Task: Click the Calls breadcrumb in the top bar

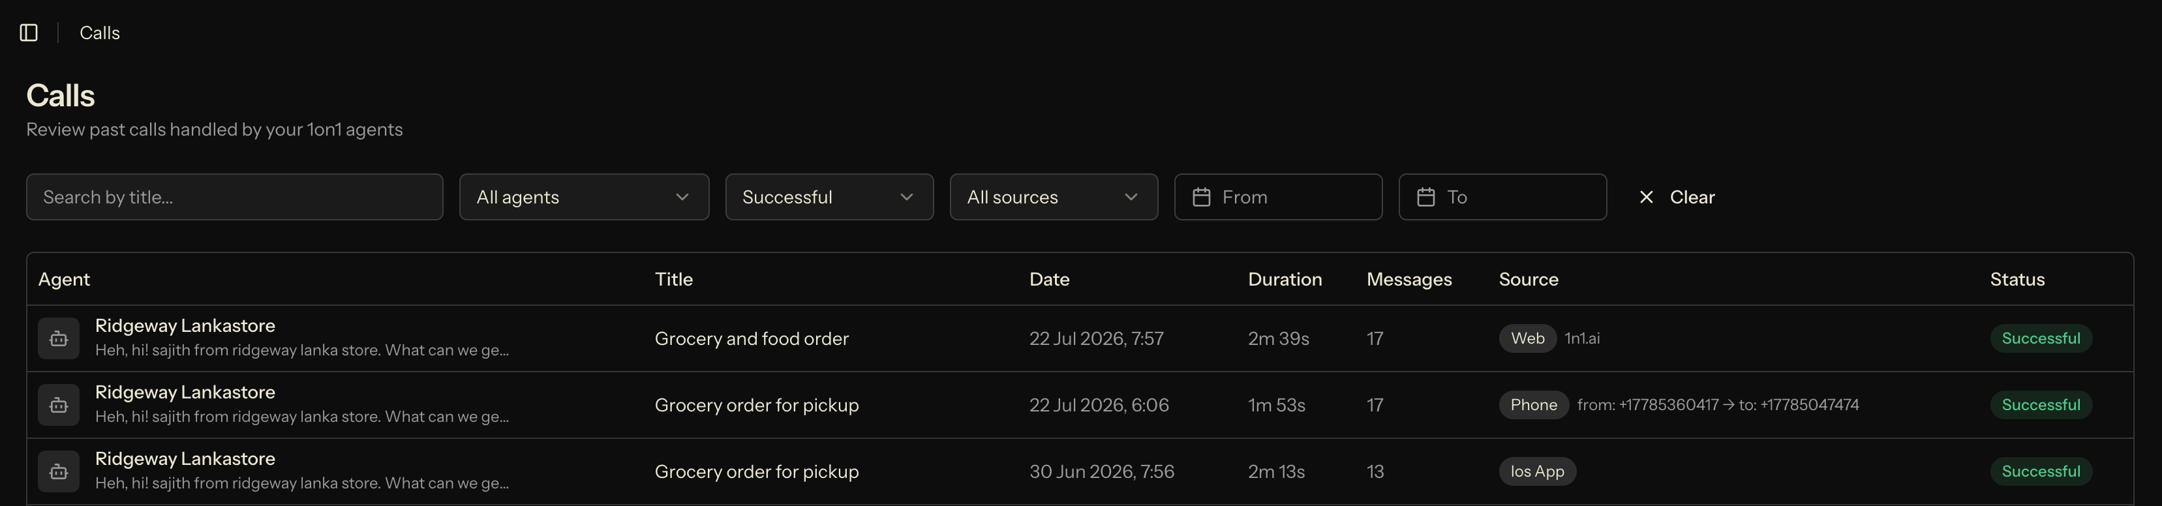Action: (100, 33)
